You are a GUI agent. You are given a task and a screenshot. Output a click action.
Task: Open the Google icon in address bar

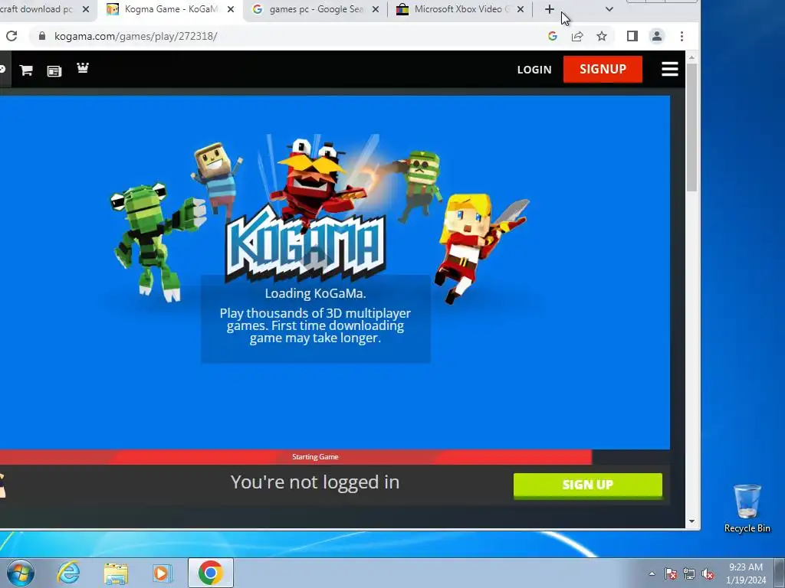point(553,36)
